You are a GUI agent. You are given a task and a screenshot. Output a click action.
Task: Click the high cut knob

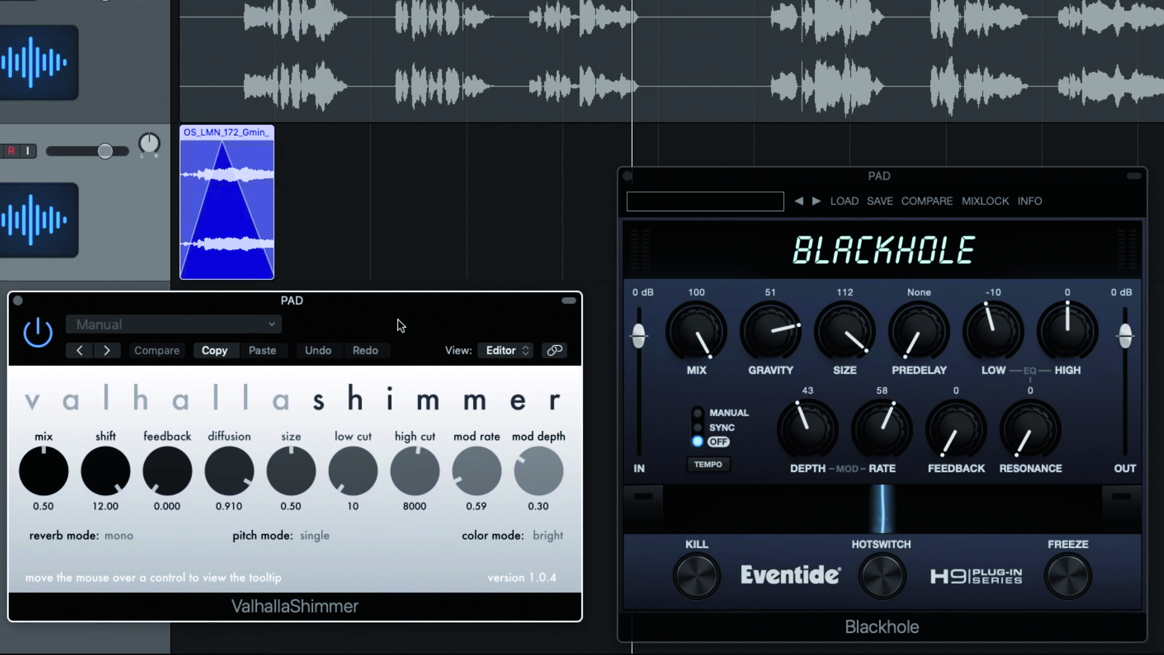tap(415, 471)
